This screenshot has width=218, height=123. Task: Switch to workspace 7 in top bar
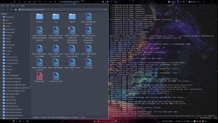pos(45,2)
